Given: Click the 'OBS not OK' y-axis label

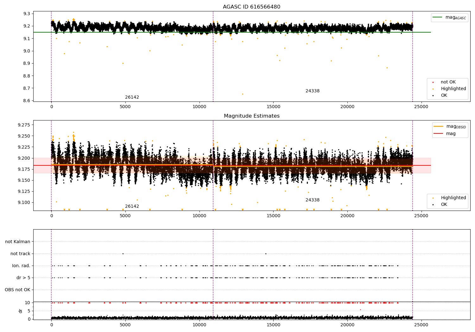Looking at the screenshot, I should point(17,290).
